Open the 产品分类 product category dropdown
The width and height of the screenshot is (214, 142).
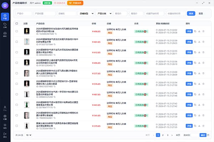104,13
